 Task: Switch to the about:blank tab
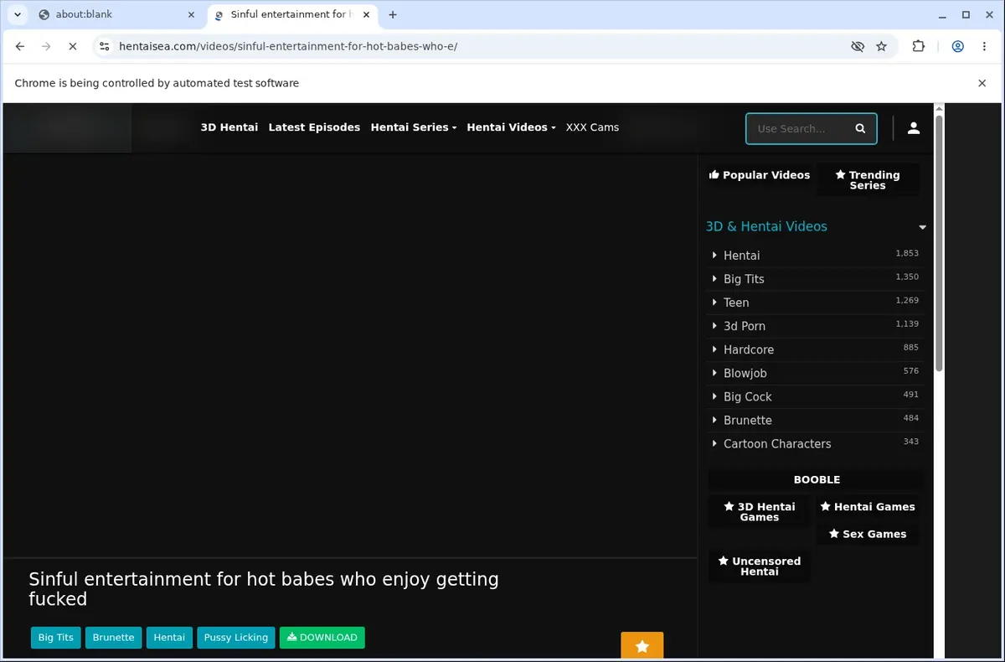116,14
